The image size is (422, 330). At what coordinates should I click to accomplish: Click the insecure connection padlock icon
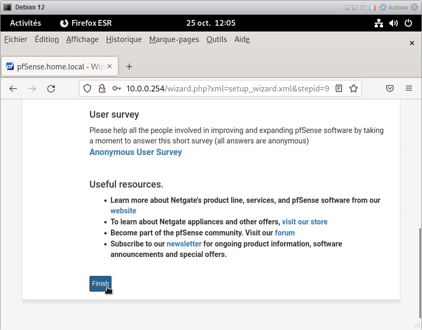pos(102,88)
